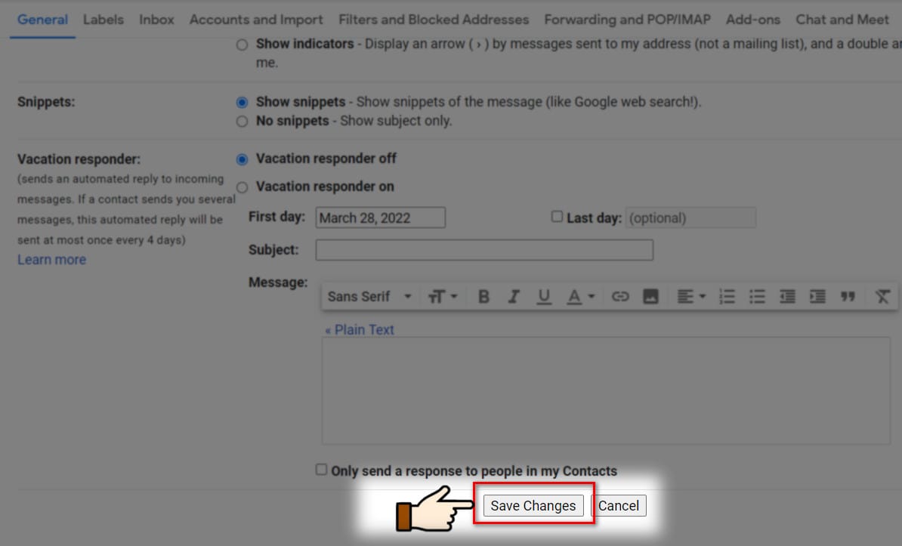Click the Save Changes button
Viewport: 902px width, 546px height.
pos(533,506)
